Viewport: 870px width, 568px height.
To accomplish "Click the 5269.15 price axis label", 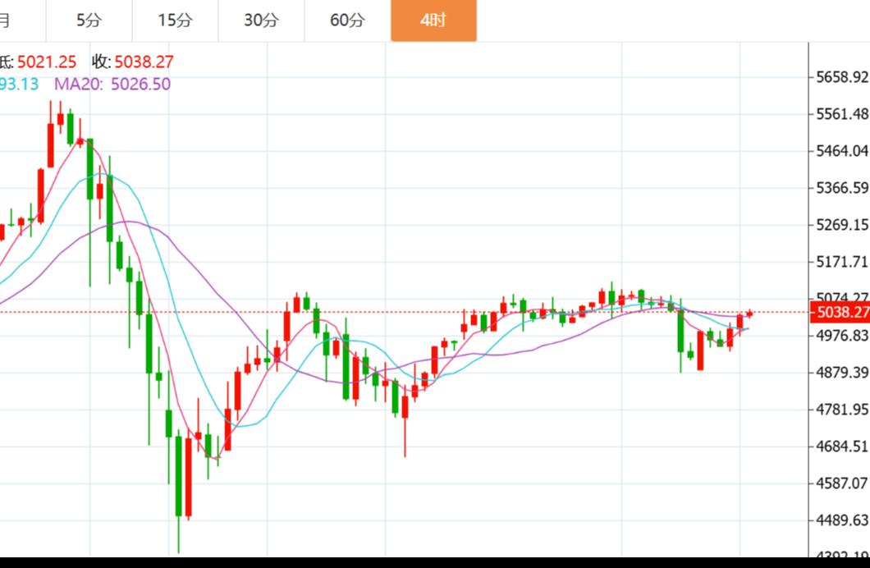I will [842, 225].
